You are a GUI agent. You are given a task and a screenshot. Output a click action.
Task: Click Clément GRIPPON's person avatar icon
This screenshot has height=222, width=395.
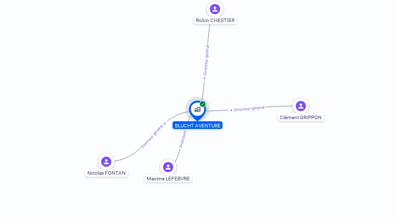300,106
